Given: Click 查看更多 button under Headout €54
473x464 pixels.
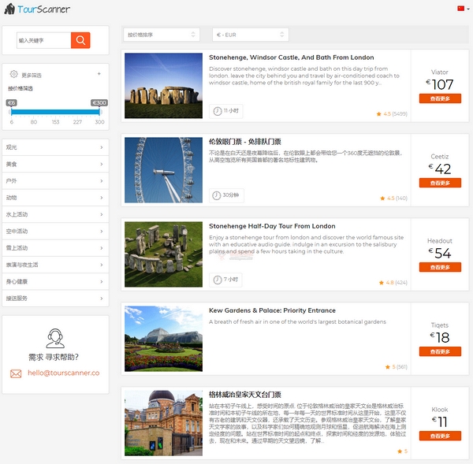Looking at the screenshot, I should point(440,267).
